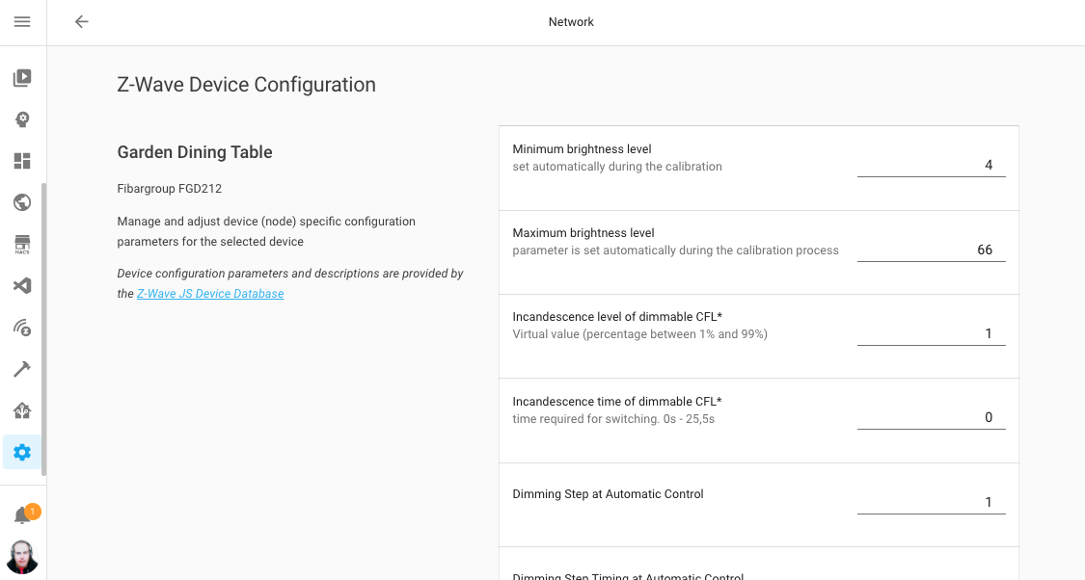Click the globe sidebar icon
1085x580 pixels.
coord(21,202)
